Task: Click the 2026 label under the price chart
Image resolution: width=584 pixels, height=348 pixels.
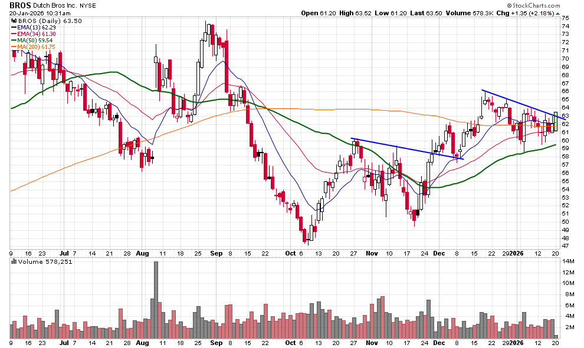Action: coord(517,254)
